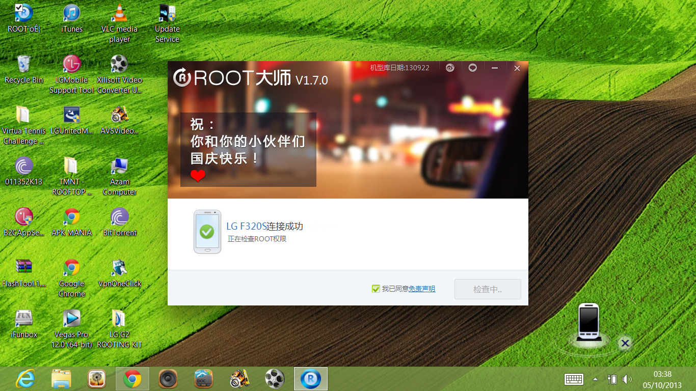The image size is (696, 391).
Task: Launch iFunbox from the desktop
Action: [24, 324]
